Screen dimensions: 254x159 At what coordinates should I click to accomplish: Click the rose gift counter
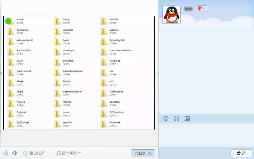(202, 9)
